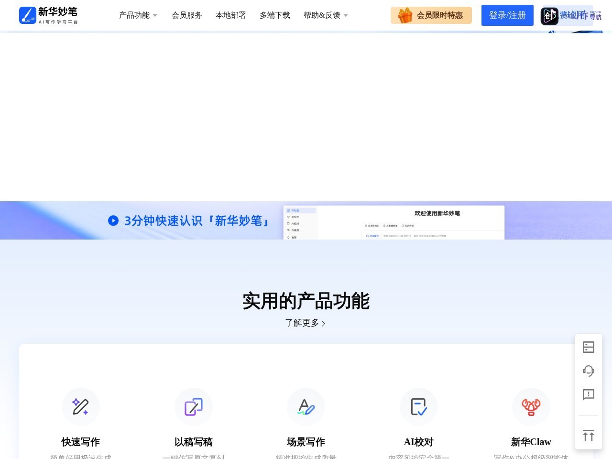Open customer service headset icon
This screenshot has height=459, width=612.
coord(589,371)
